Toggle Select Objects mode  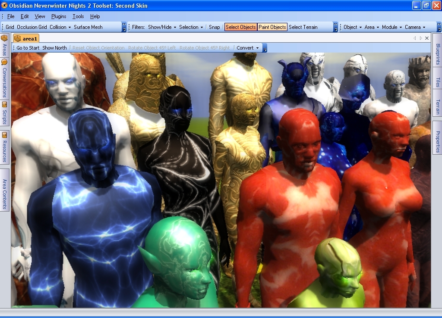[240, 27]
